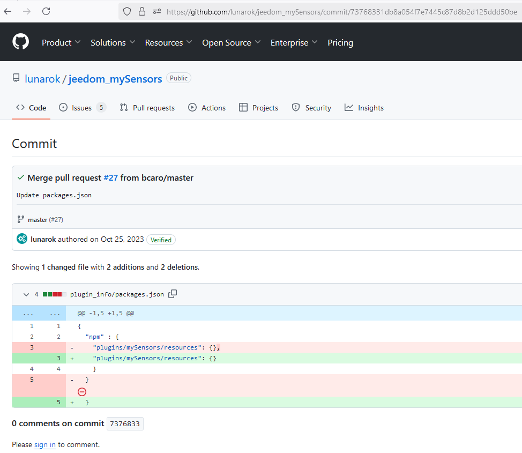Reload the page with refresh icon

click(x=46, y=11)
